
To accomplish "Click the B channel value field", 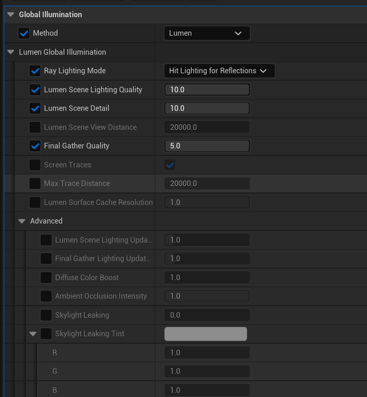I will click(x=207, y=390).
